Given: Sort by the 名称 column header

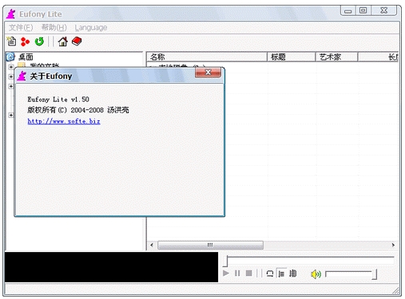Looking at the screenshot, I should 207,57.
